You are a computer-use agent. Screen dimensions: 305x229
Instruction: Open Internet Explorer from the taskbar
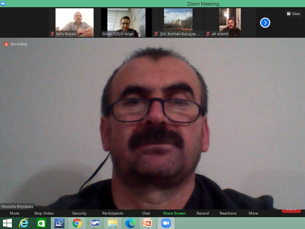[24, 223]
